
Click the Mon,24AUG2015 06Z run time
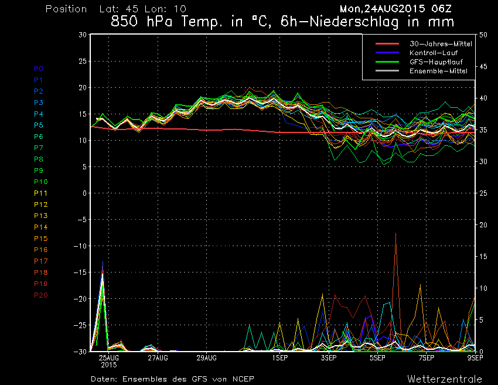click(x=395, y=9)
